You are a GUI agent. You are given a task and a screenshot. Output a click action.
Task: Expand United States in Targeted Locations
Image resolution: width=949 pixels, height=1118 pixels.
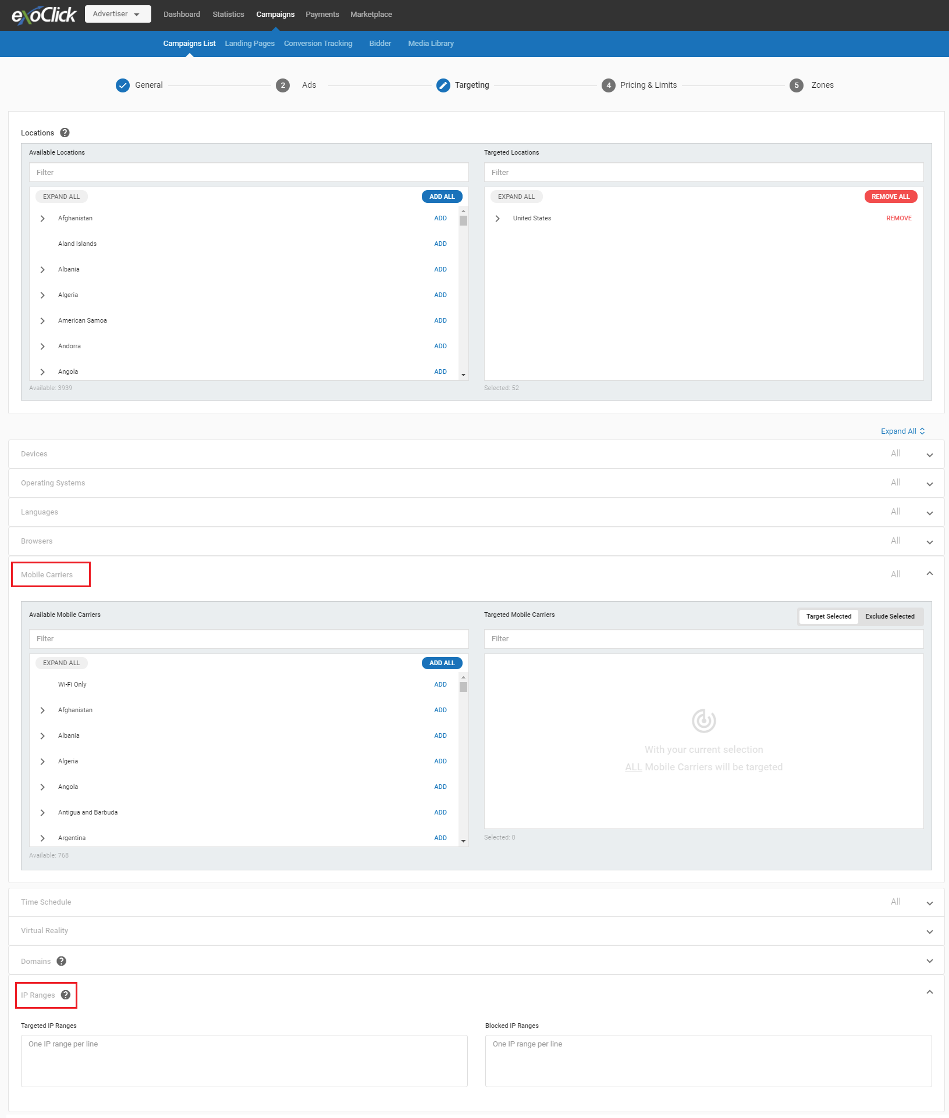coord(497,219)
